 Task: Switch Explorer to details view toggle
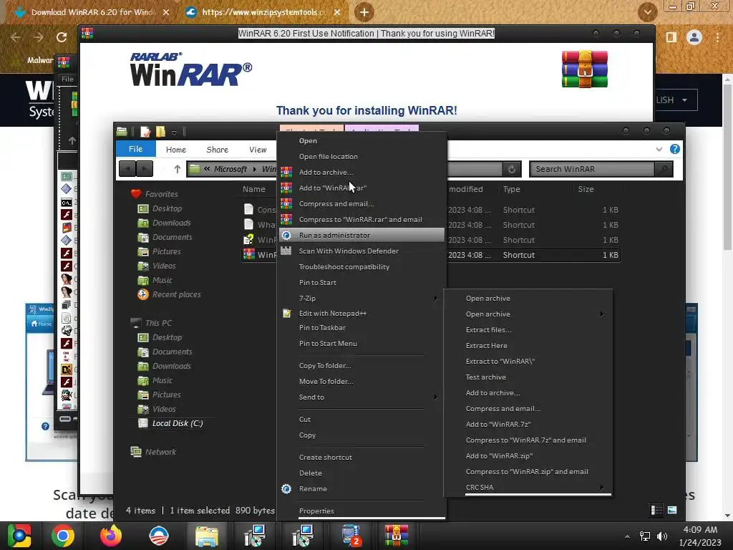(x=656, y=510)
